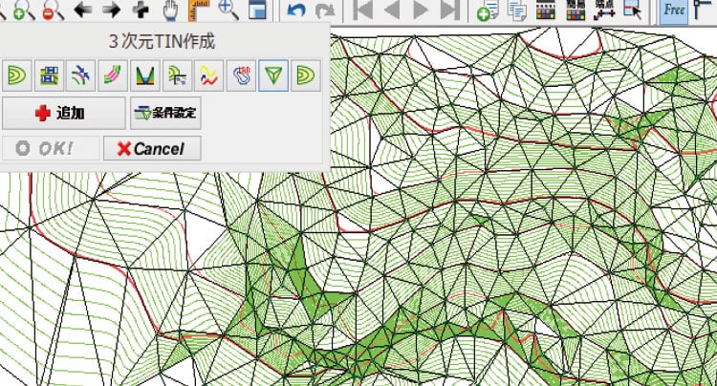Screen dimensions: 717x386
Task: Click the left-pointing black arrow in toolbar
Action: 82,11
